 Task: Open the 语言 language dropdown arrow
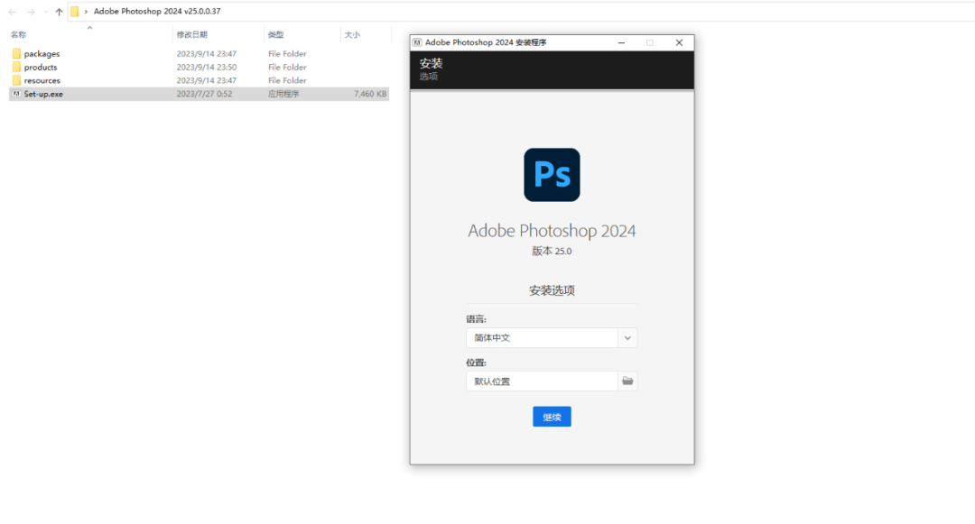coord(627,337)
